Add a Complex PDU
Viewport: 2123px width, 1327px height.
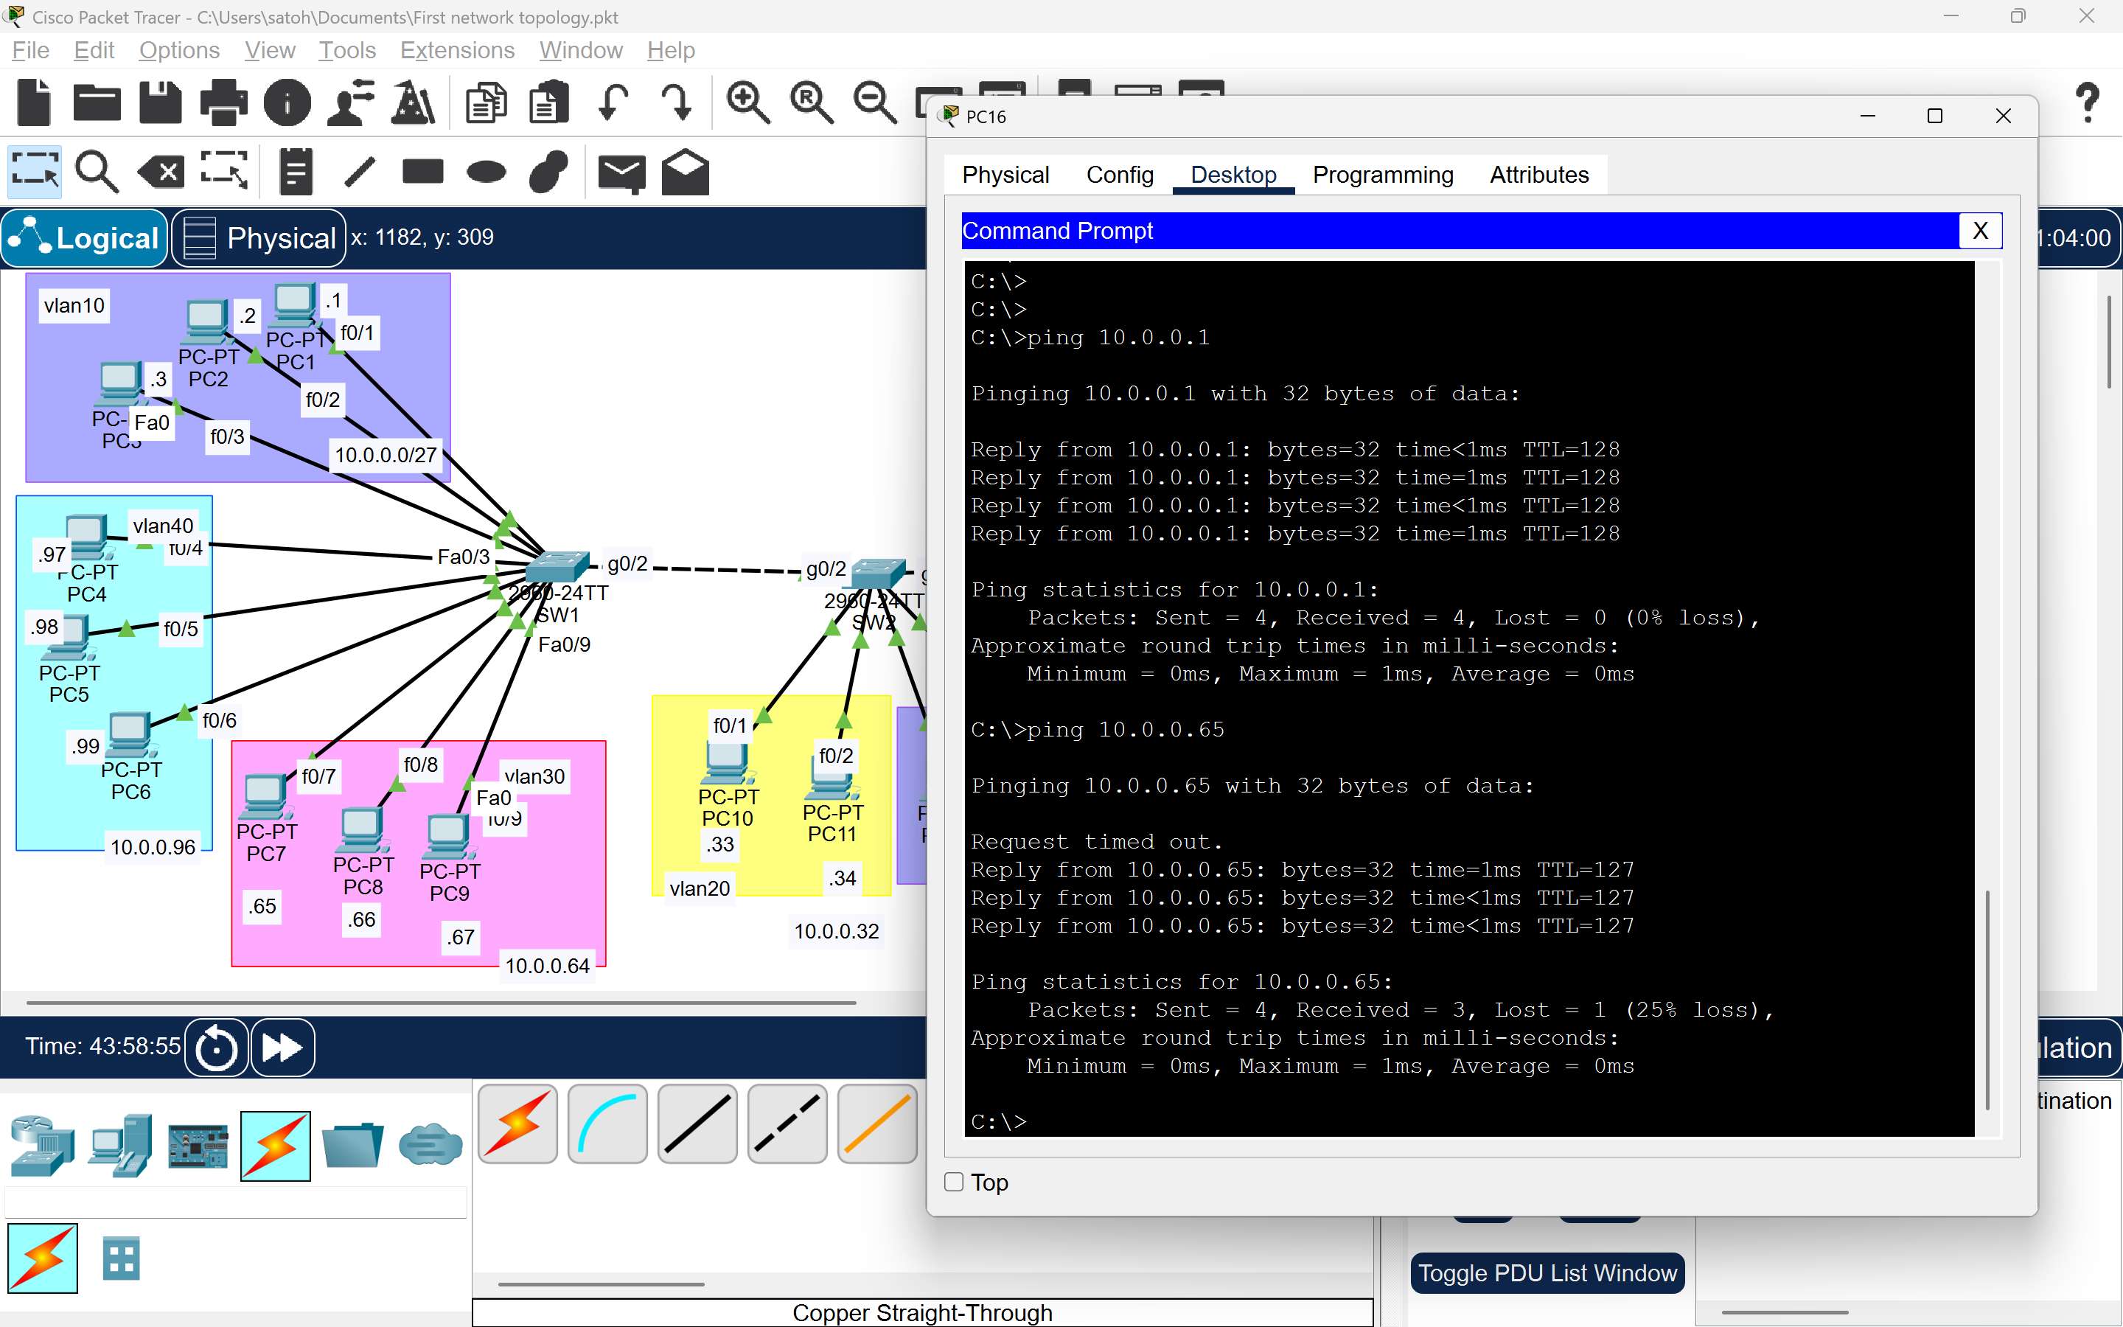pos(684,171)
